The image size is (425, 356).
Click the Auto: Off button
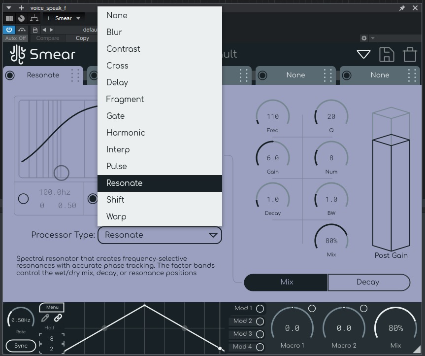point(15,38)
